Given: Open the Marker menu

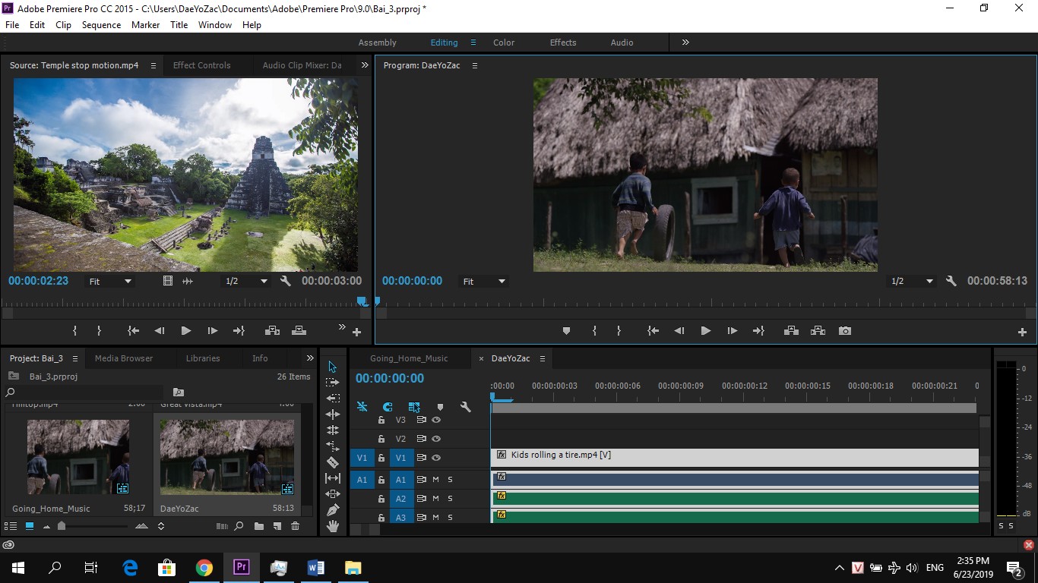Looking at the screenshot, I should (145, 25).
